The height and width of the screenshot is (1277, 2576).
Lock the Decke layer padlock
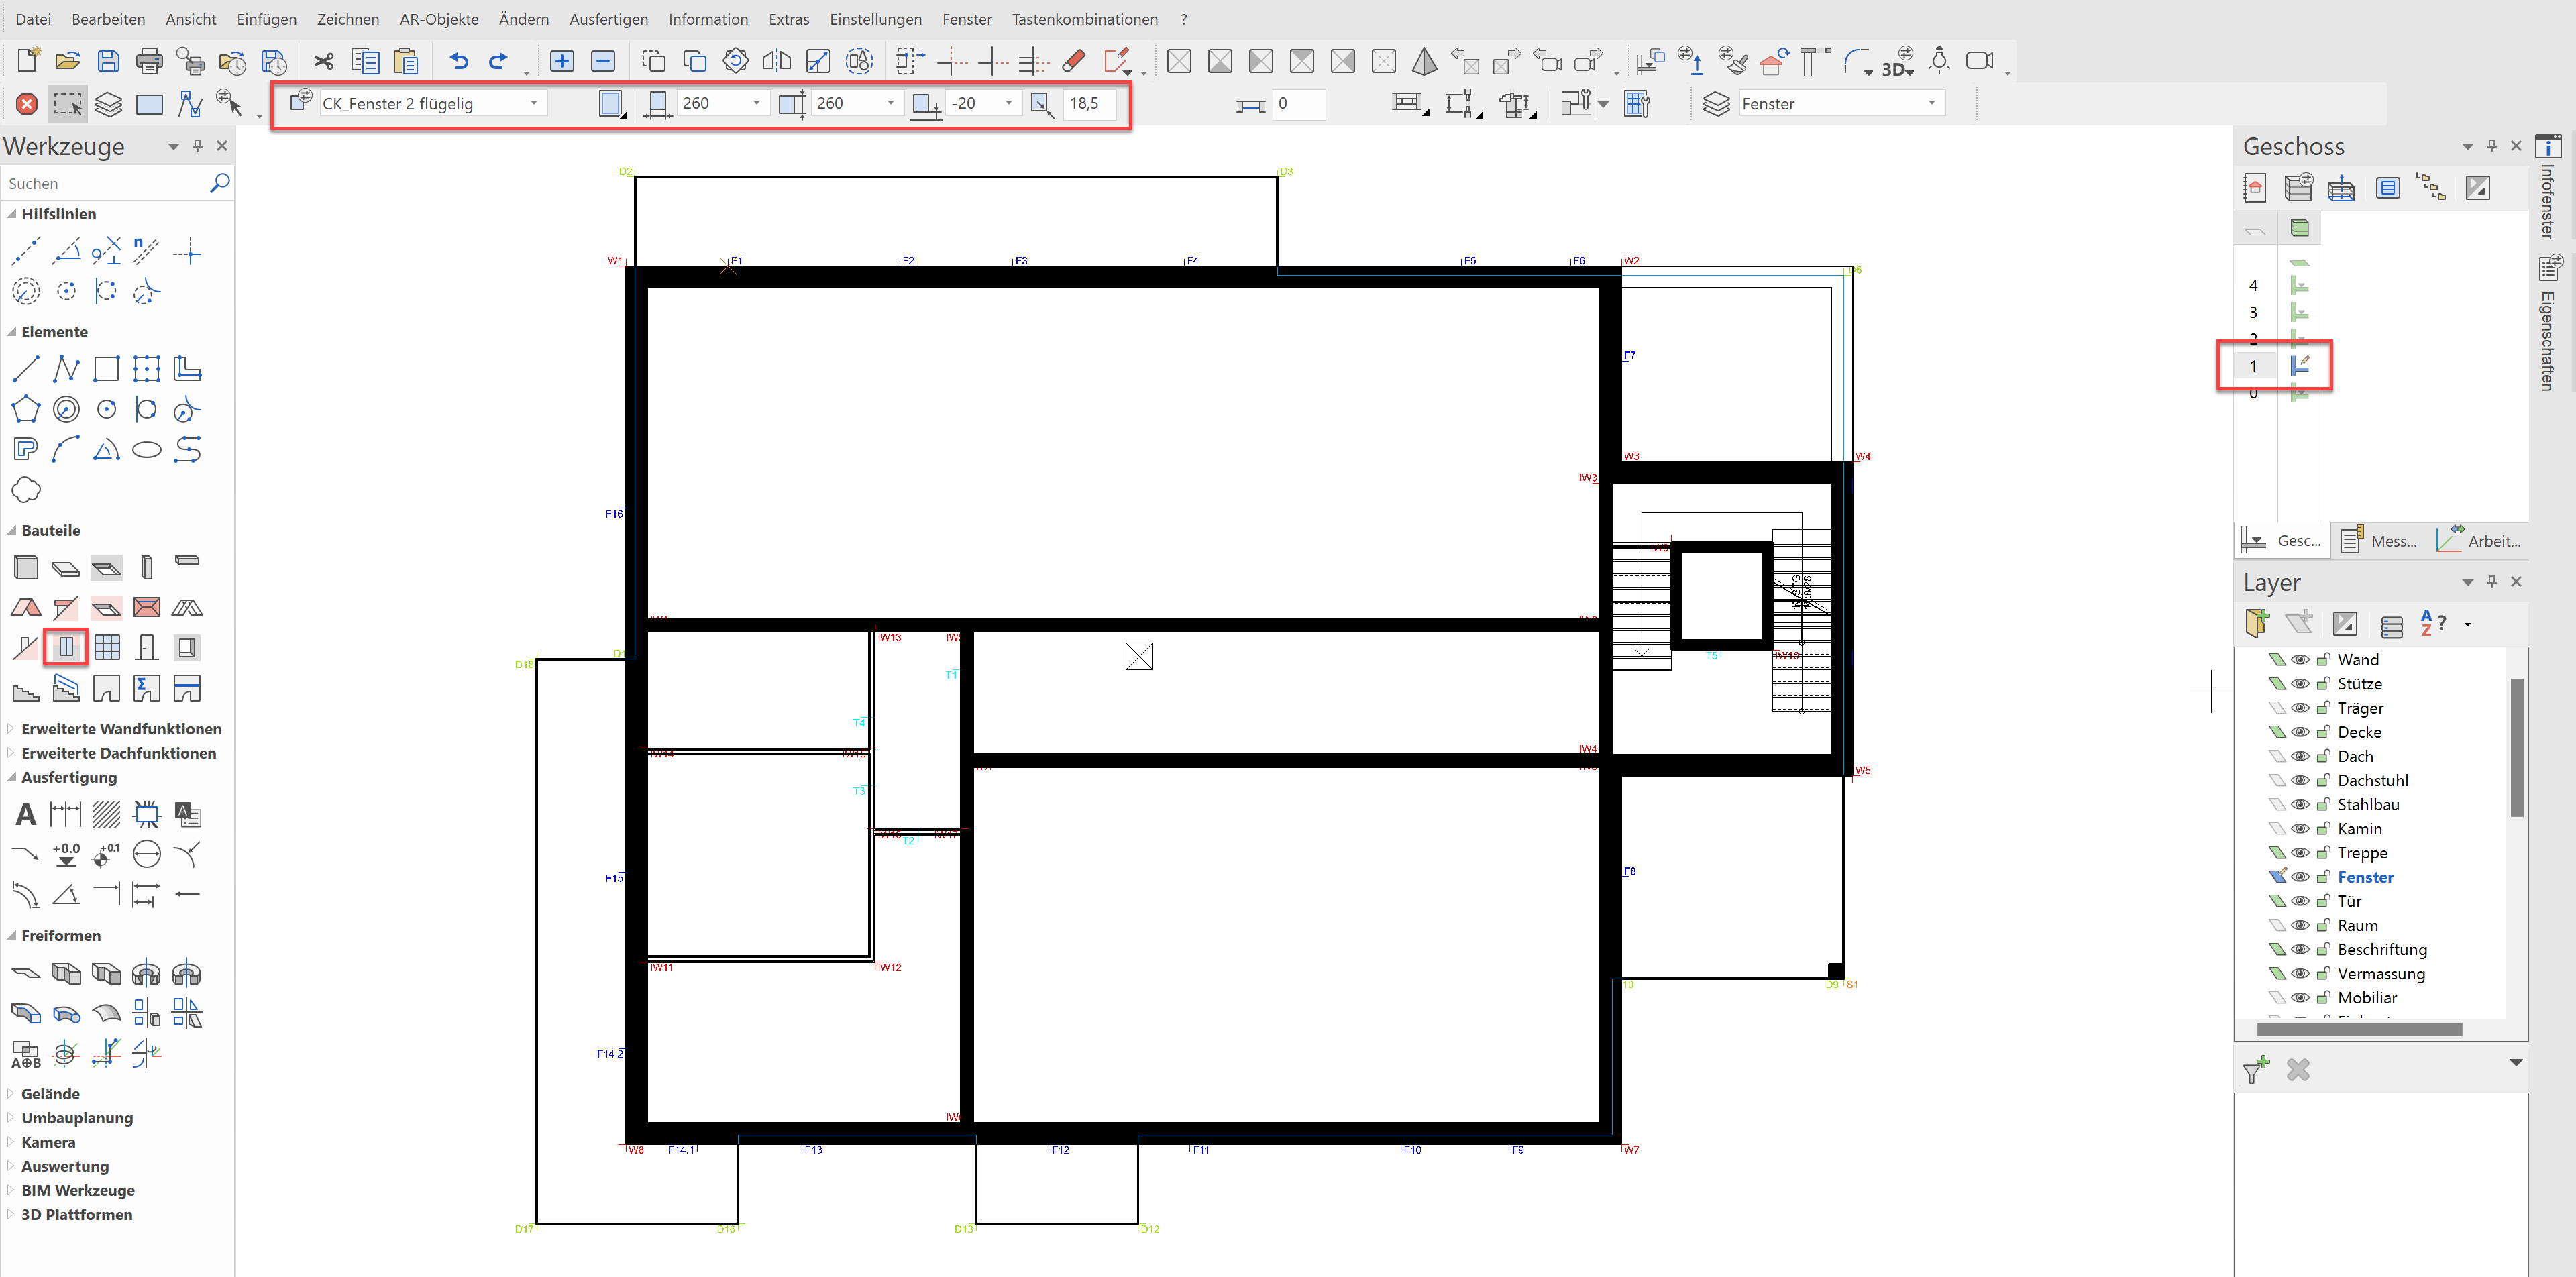[x=2324, y=732]
